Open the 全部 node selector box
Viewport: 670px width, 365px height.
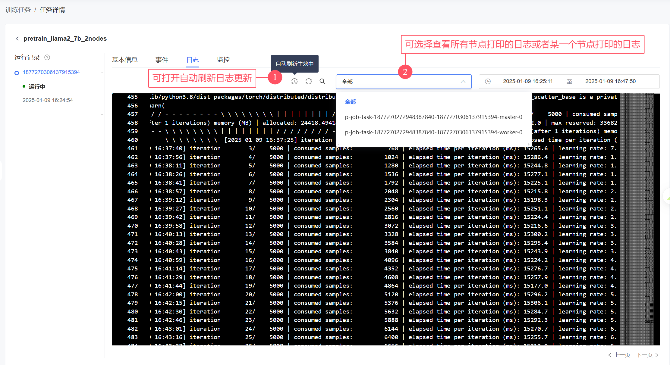click(404, 82)
